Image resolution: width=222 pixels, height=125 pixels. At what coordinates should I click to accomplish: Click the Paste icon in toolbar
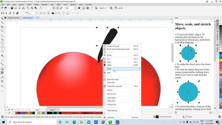[x=36, y=8]
